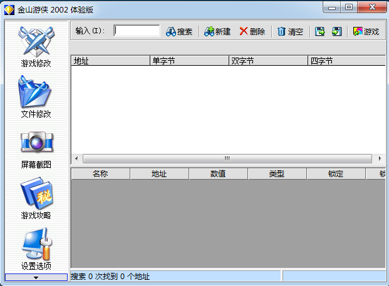
Task: Open the 屏幕截图 screenshot camera tool
Action: pyautogui.click(x=36, y=150)
